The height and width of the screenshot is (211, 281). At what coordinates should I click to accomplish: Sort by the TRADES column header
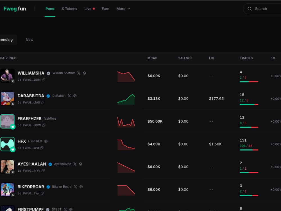coord(246,58)
